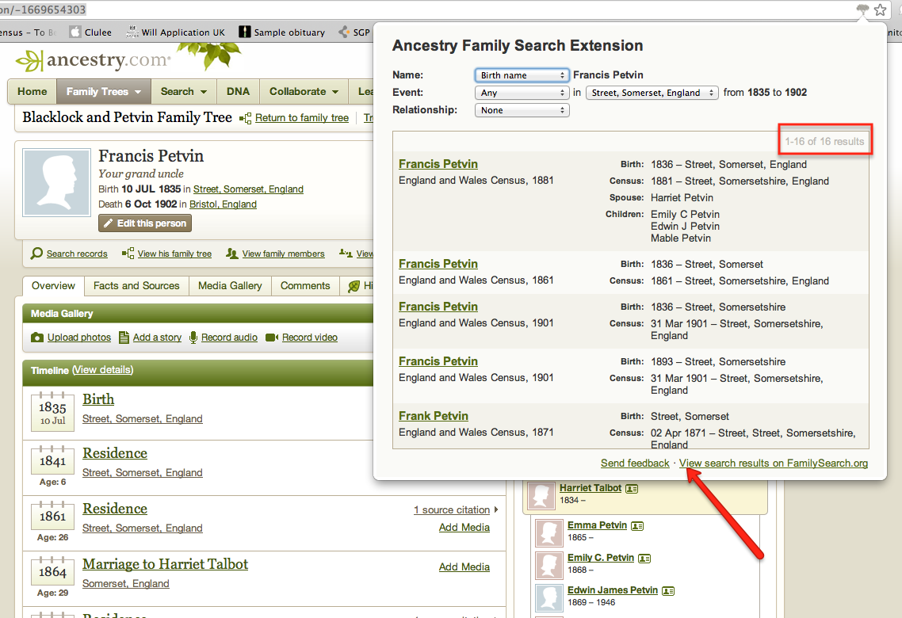This screenshot has width=902, height=618.
Task: Select the 1-16 of 16 results text
Action: coord(824,141)
